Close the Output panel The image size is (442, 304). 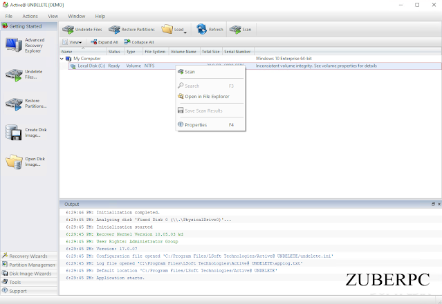coord(439,204)
